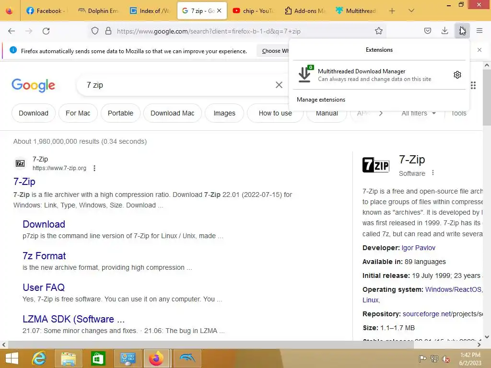Click the muted speaker tray icon
491x368 pixels.
point(446,358)
